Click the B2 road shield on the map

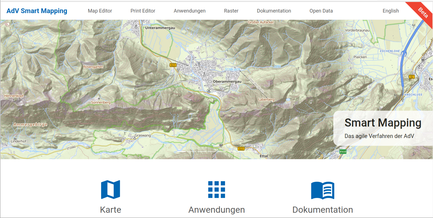click(x=412, y=77)
